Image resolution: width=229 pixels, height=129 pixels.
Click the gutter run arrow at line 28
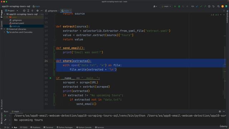(50, 78)
